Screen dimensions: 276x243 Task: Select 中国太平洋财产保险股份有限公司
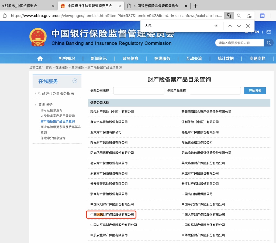(x=113, y=225)
